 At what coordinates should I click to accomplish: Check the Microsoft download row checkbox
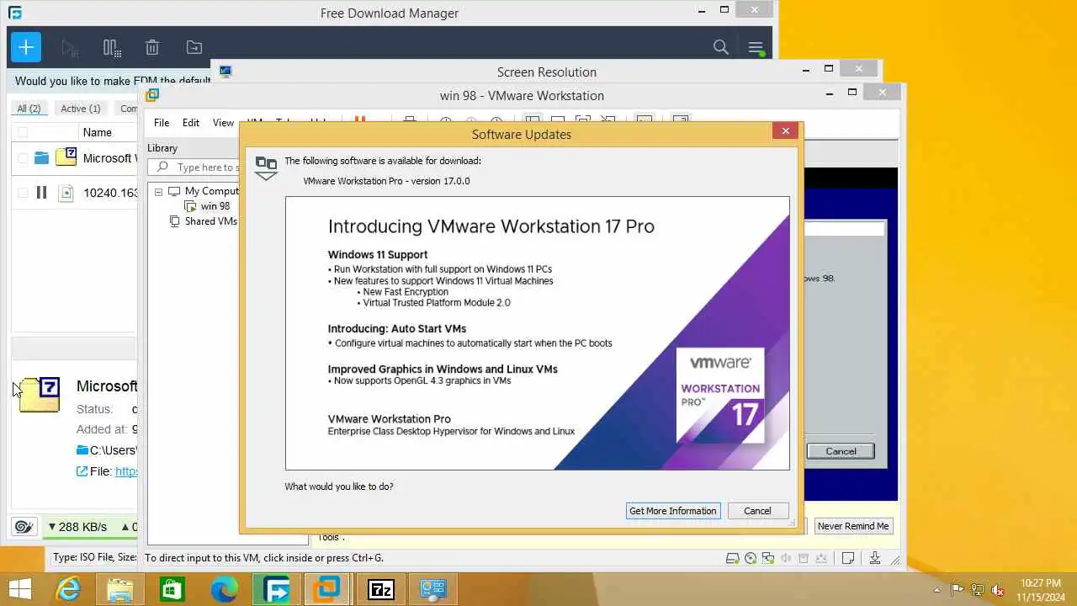tap(23, 157)
